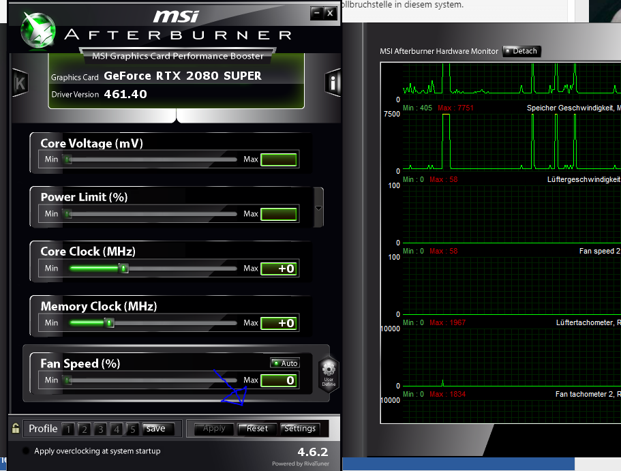
Task: Click the Min : 405 readout
Action: click(x=417, y=108)
